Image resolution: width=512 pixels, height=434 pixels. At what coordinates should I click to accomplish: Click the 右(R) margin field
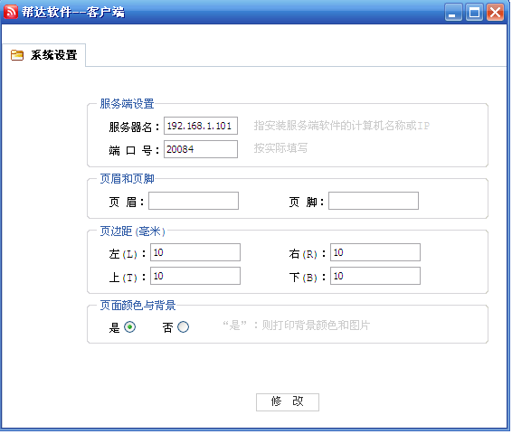point(375,252)
